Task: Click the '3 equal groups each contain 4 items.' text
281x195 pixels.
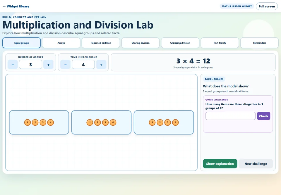Action: pos(226,91)
